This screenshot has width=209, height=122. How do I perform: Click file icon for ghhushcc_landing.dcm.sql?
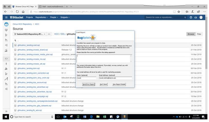15,68
